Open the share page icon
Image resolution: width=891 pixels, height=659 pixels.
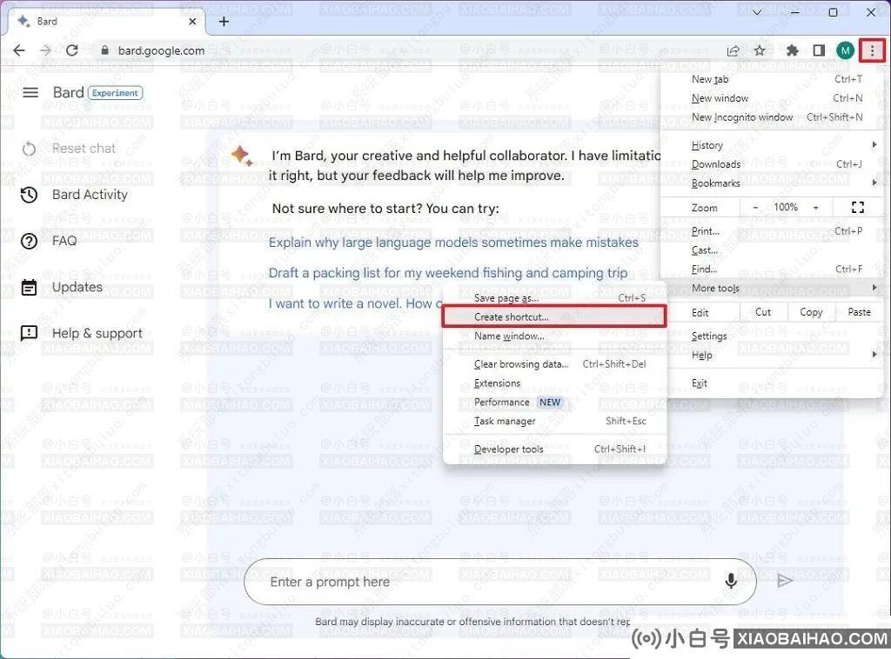point(733,51)
